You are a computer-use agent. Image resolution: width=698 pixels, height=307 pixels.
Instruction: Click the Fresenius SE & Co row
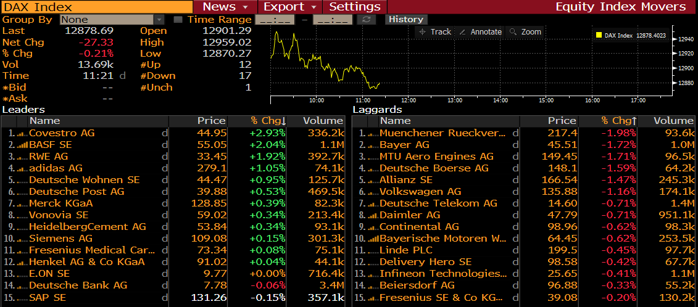pyautogui.click(x=523, y=297)
